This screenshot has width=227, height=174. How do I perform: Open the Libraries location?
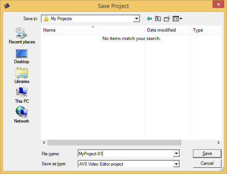click(22, 76)
